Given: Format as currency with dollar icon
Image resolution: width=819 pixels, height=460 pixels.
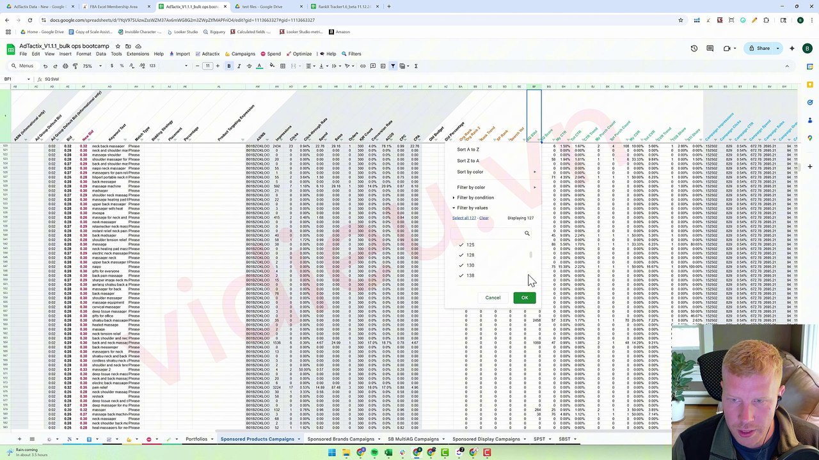Looking at the screenshot, I should click(x=112, y=66).
